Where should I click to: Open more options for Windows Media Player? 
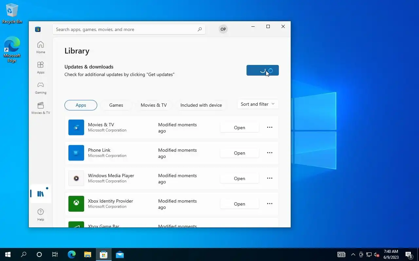270,178
